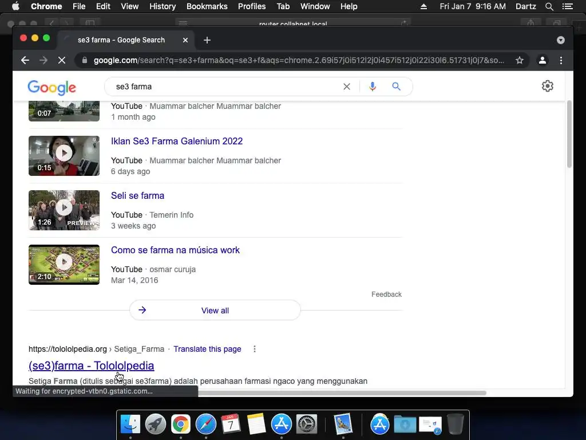Click the forward navigation arrow
Screen dimensions: 586x440
click(43, 60)
